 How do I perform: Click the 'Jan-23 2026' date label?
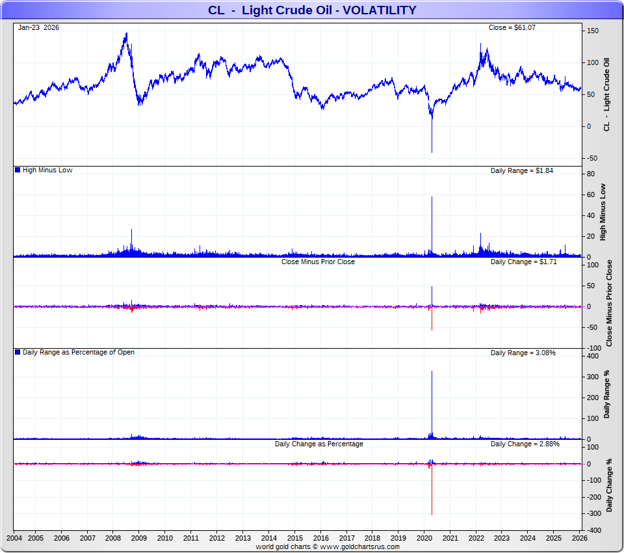(38, 27)
